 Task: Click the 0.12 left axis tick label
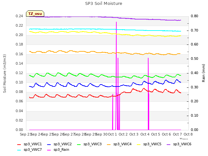click(x=19, y=73)
